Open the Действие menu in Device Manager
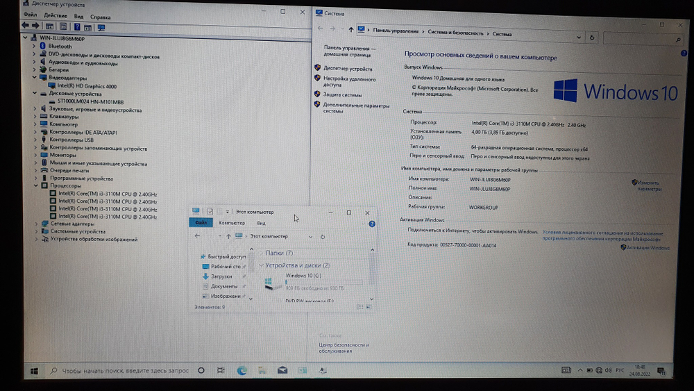 click(56, 16)
